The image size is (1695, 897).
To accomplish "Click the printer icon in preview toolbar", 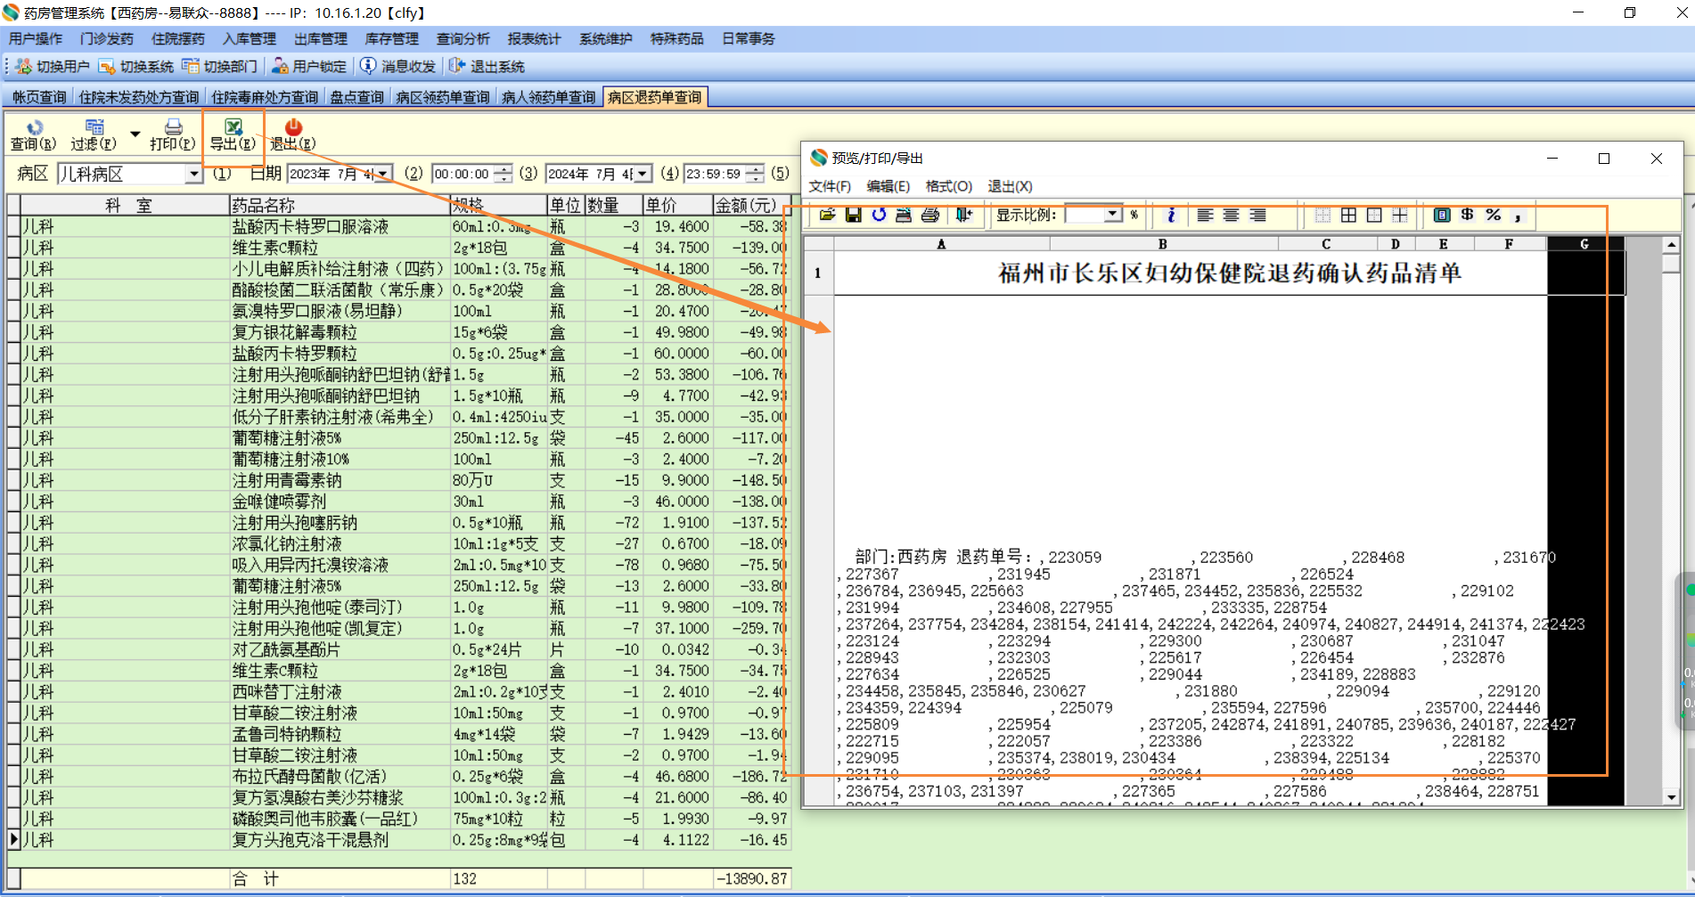I will pyautogui.click(x=929, y=215).
